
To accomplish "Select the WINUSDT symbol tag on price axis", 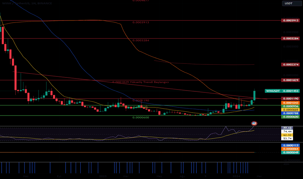I will (273, 91).
